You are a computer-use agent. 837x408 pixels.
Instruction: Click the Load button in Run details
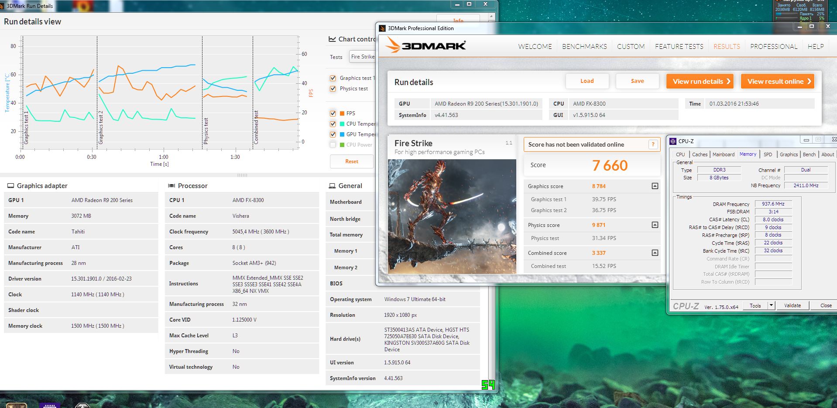pyautogui.click(x=587, y=81)
